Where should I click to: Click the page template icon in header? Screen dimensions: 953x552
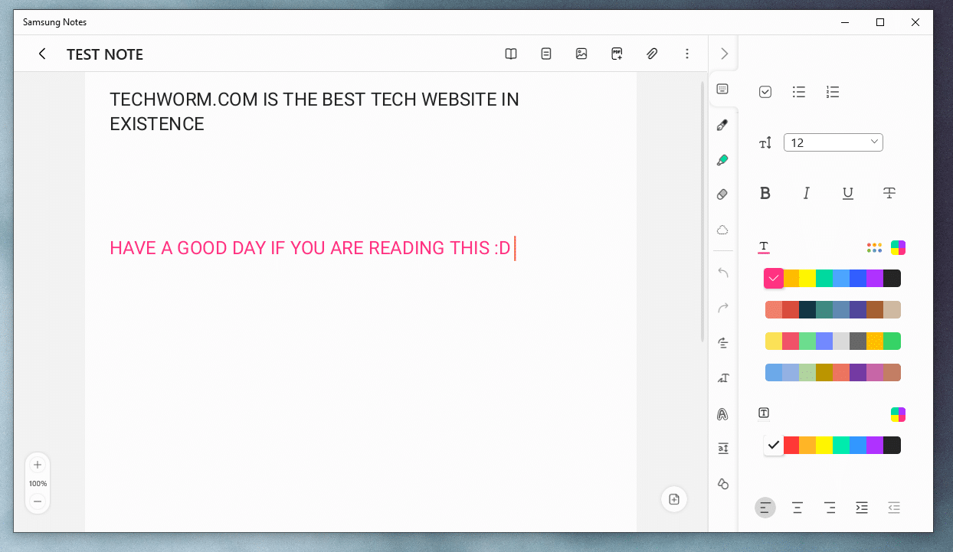click(546, 54)
